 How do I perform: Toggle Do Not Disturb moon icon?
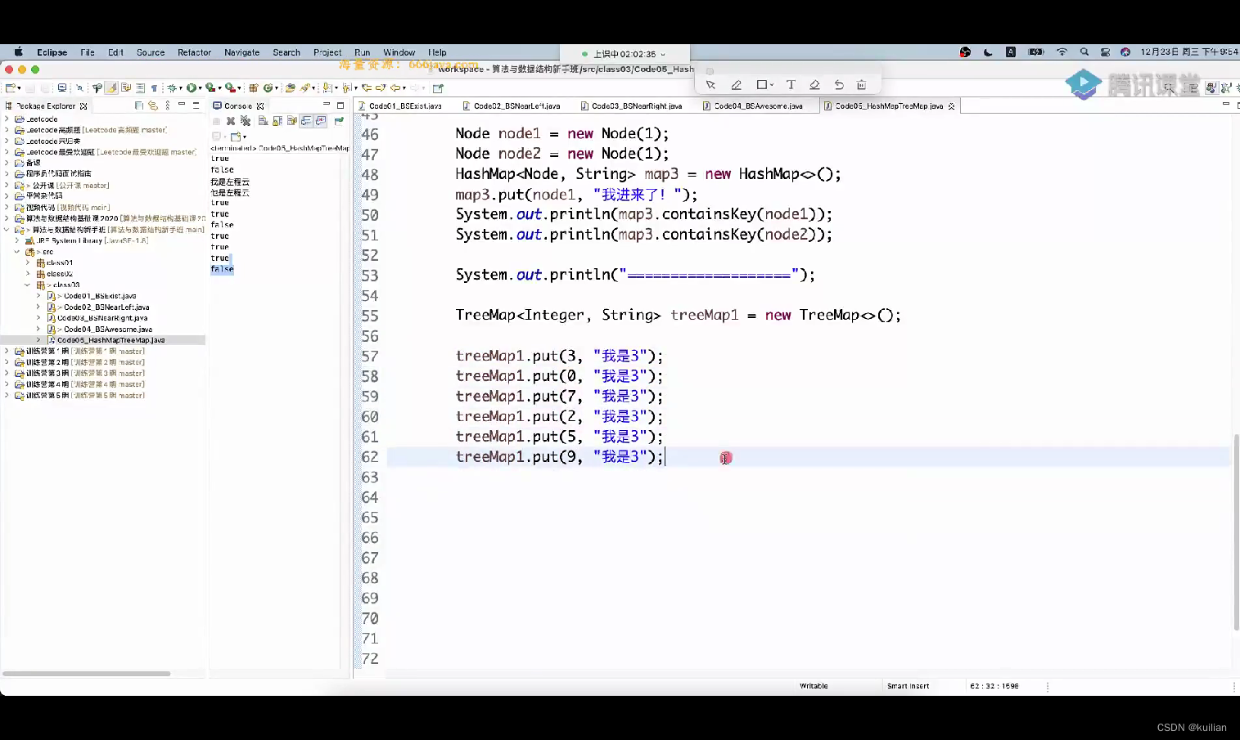tap(988, 52)
